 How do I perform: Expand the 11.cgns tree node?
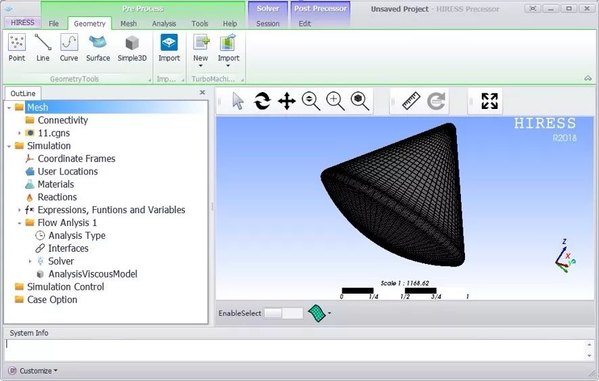click(x=20, y=133)
